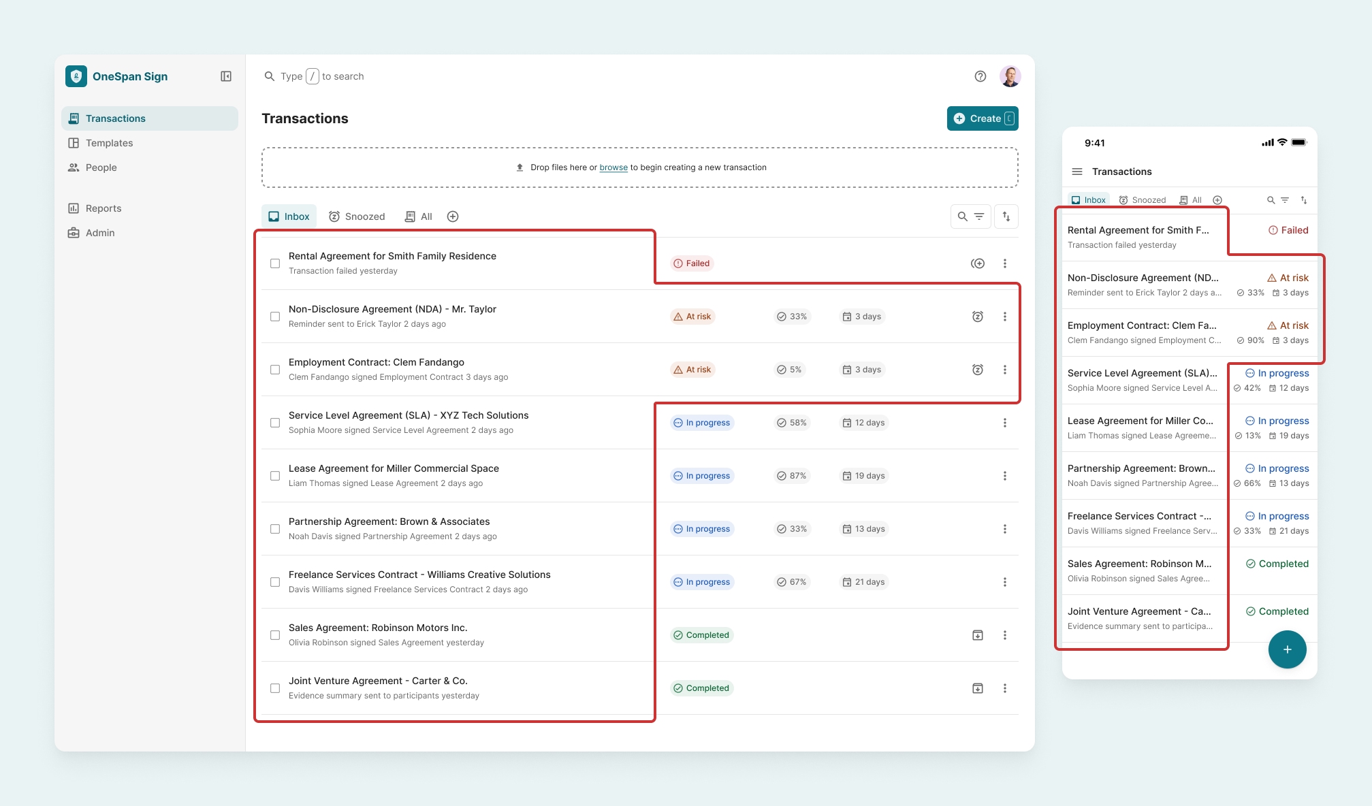Snooze the Employment Contract transaction
Image resolution: width=1372 pixels, height=806 pixels.
tap(978, 370)
